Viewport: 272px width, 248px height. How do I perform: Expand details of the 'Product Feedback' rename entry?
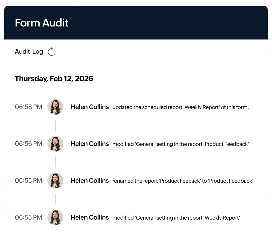[x=183, y=181]
